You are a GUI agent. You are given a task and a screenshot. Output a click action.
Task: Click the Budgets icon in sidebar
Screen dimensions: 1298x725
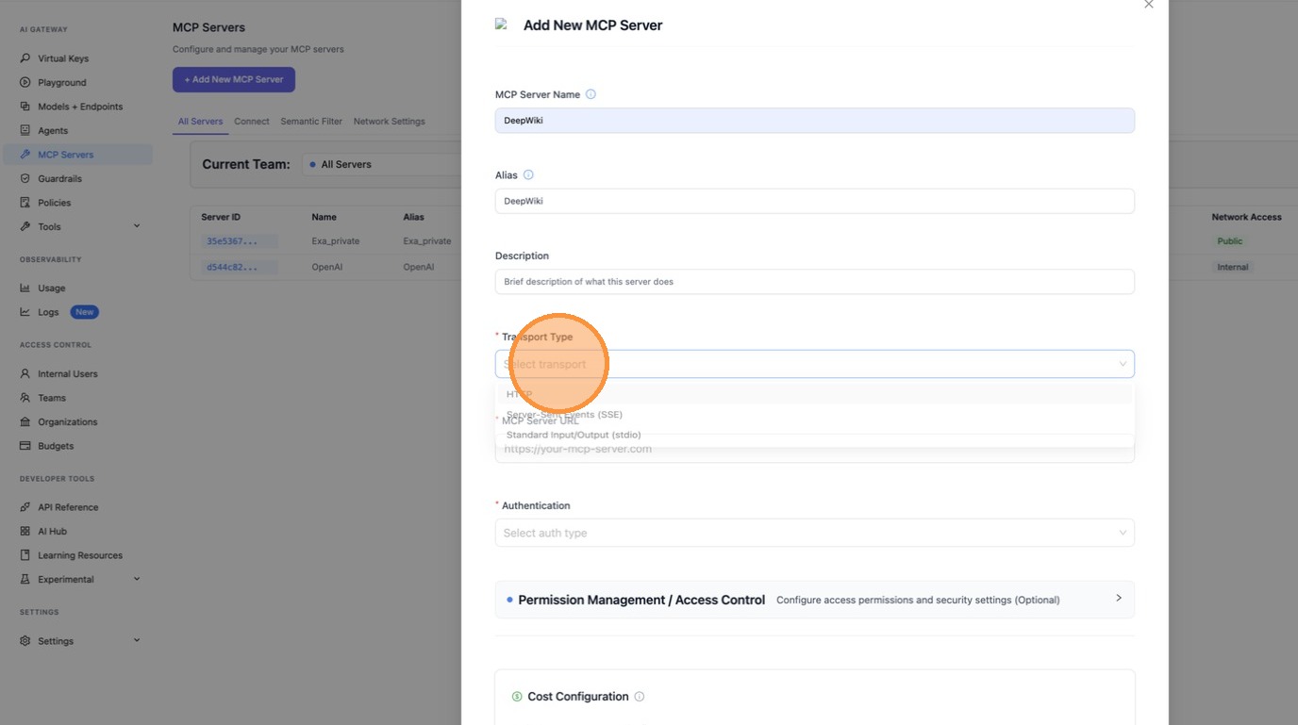(x=25, y=446)
